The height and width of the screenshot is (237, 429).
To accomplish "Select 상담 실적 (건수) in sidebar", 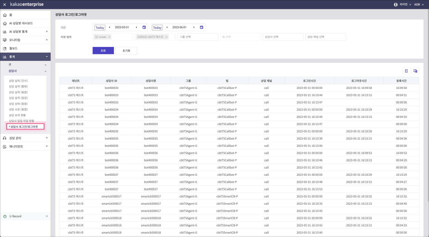I will pos(18,81).
